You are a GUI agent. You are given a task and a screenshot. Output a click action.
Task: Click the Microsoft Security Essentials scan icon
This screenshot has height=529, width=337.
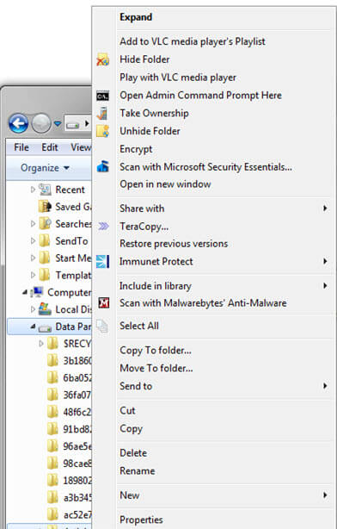[x=102, y=166]
